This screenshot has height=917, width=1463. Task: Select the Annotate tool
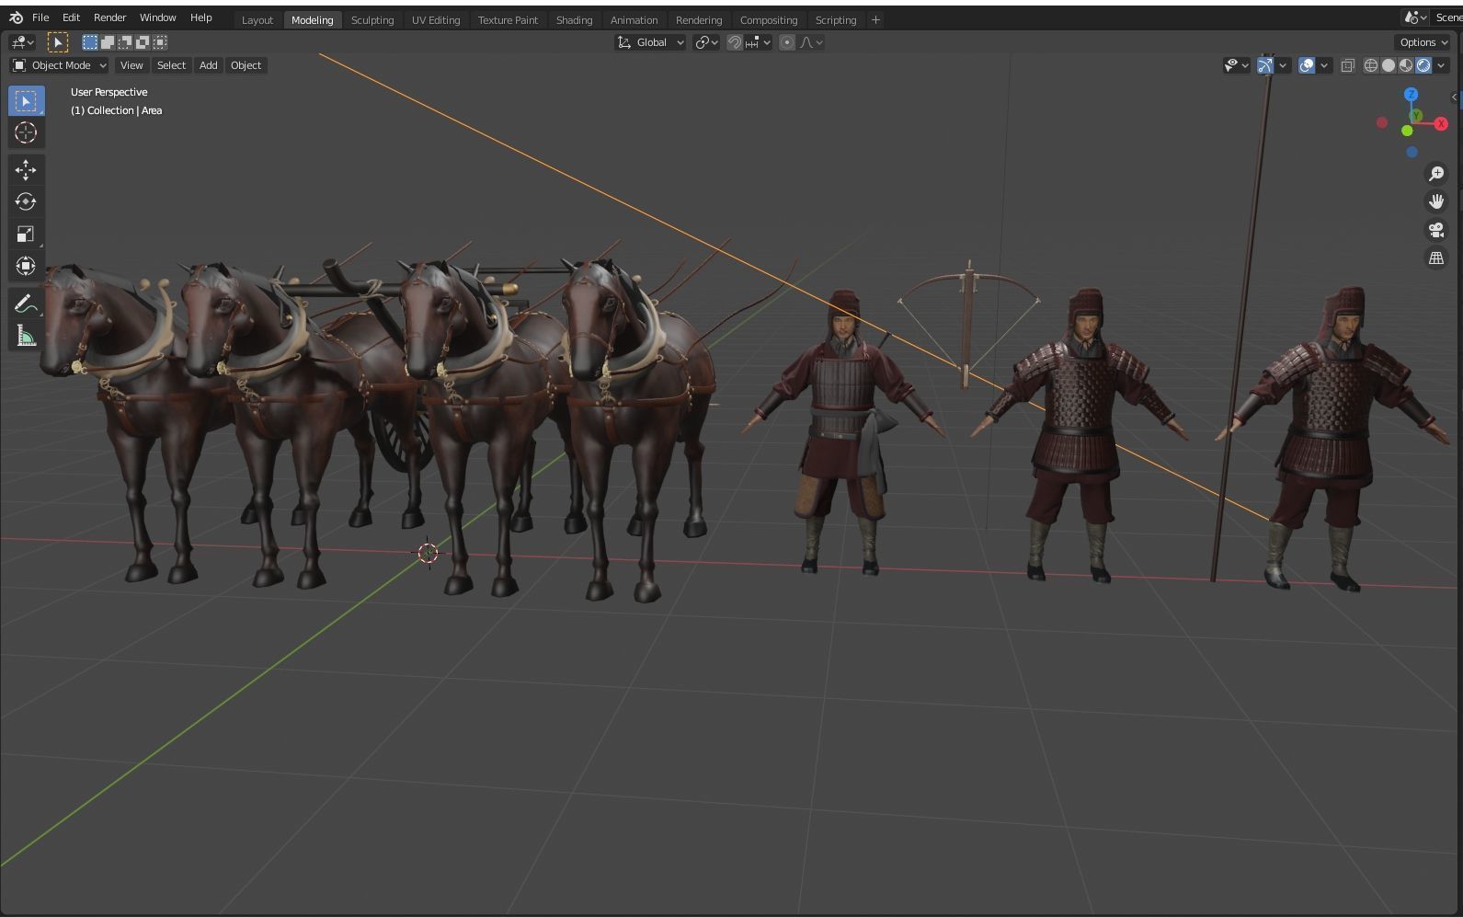click(26, 304)
